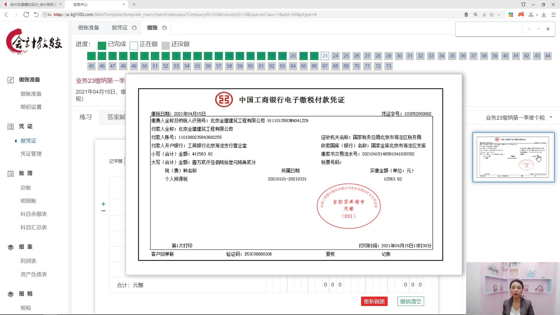This screenshot has width=560, height=315.
Task: Click the find-bar previous match arrow
Action: 529,29
